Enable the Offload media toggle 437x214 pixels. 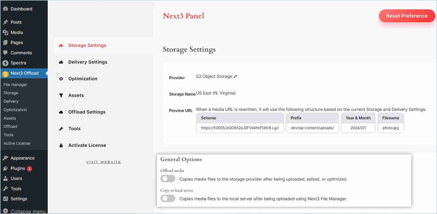point(168,179)
